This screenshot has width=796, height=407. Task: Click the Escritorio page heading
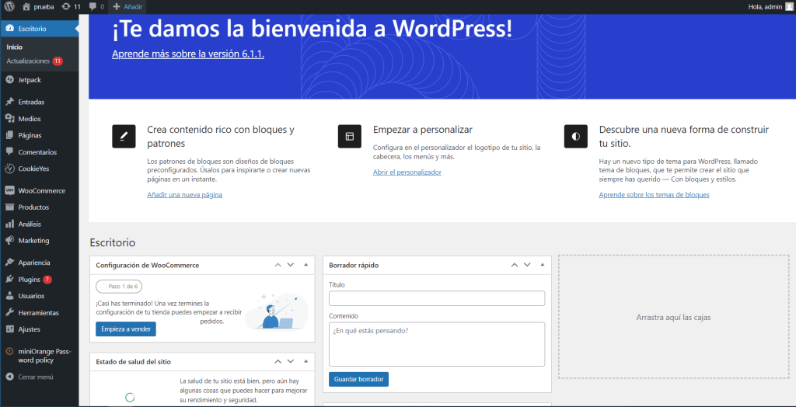click(113, 242)
